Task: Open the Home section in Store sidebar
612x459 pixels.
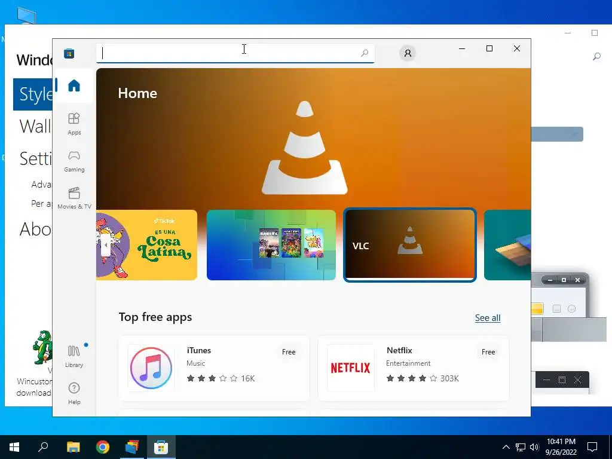Action: point(74,85)
